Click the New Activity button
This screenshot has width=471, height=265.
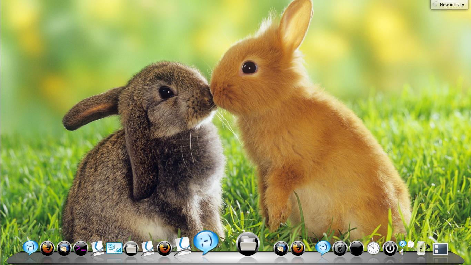click(449, 4)
